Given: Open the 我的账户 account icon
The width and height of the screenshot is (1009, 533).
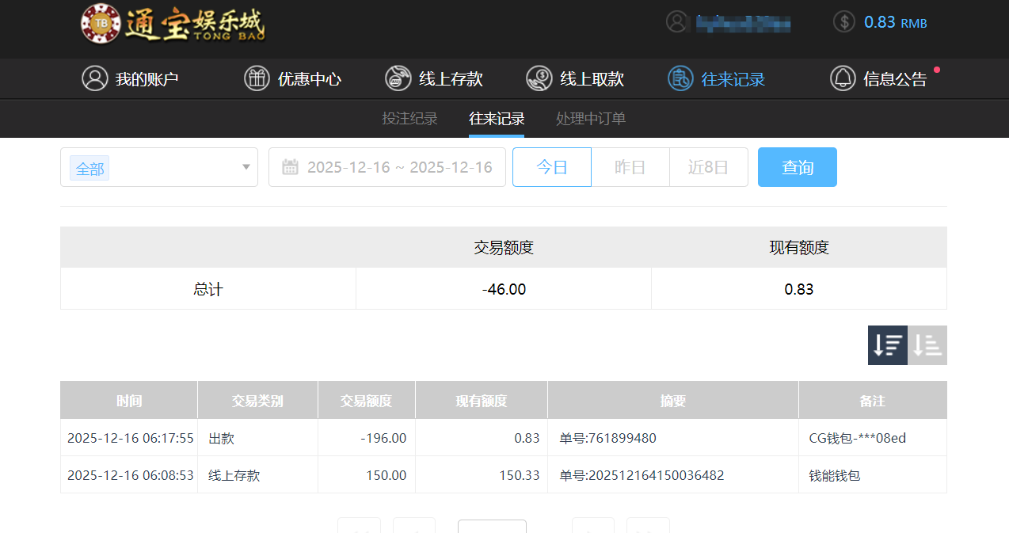Looking at the screenshot, I should (95, 78).
